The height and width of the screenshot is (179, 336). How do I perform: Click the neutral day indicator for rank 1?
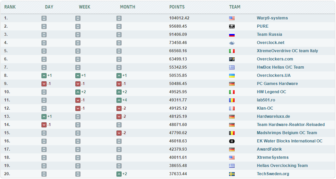44,18
